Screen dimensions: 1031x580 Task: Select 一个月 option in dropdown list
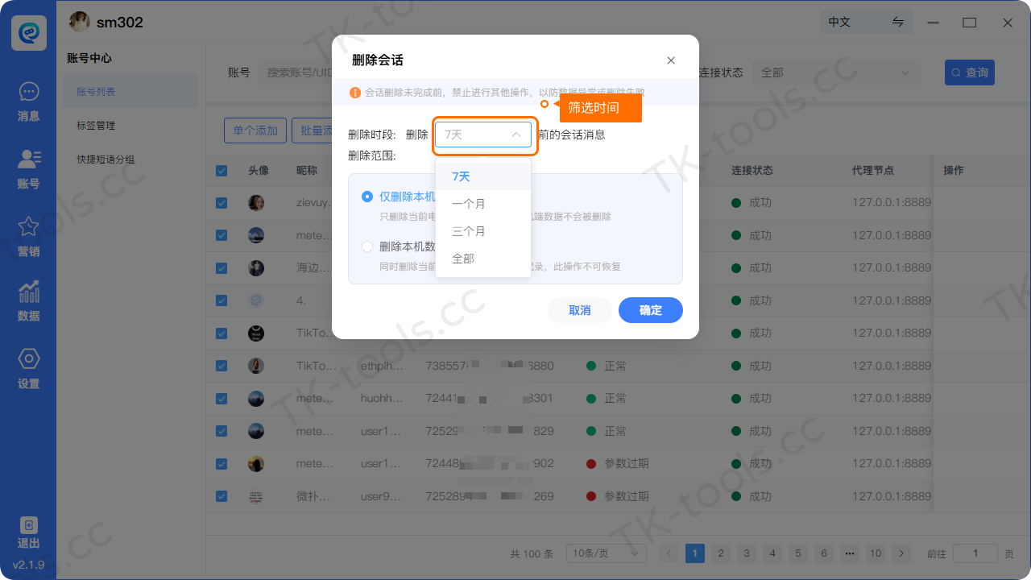coord(483,204)
